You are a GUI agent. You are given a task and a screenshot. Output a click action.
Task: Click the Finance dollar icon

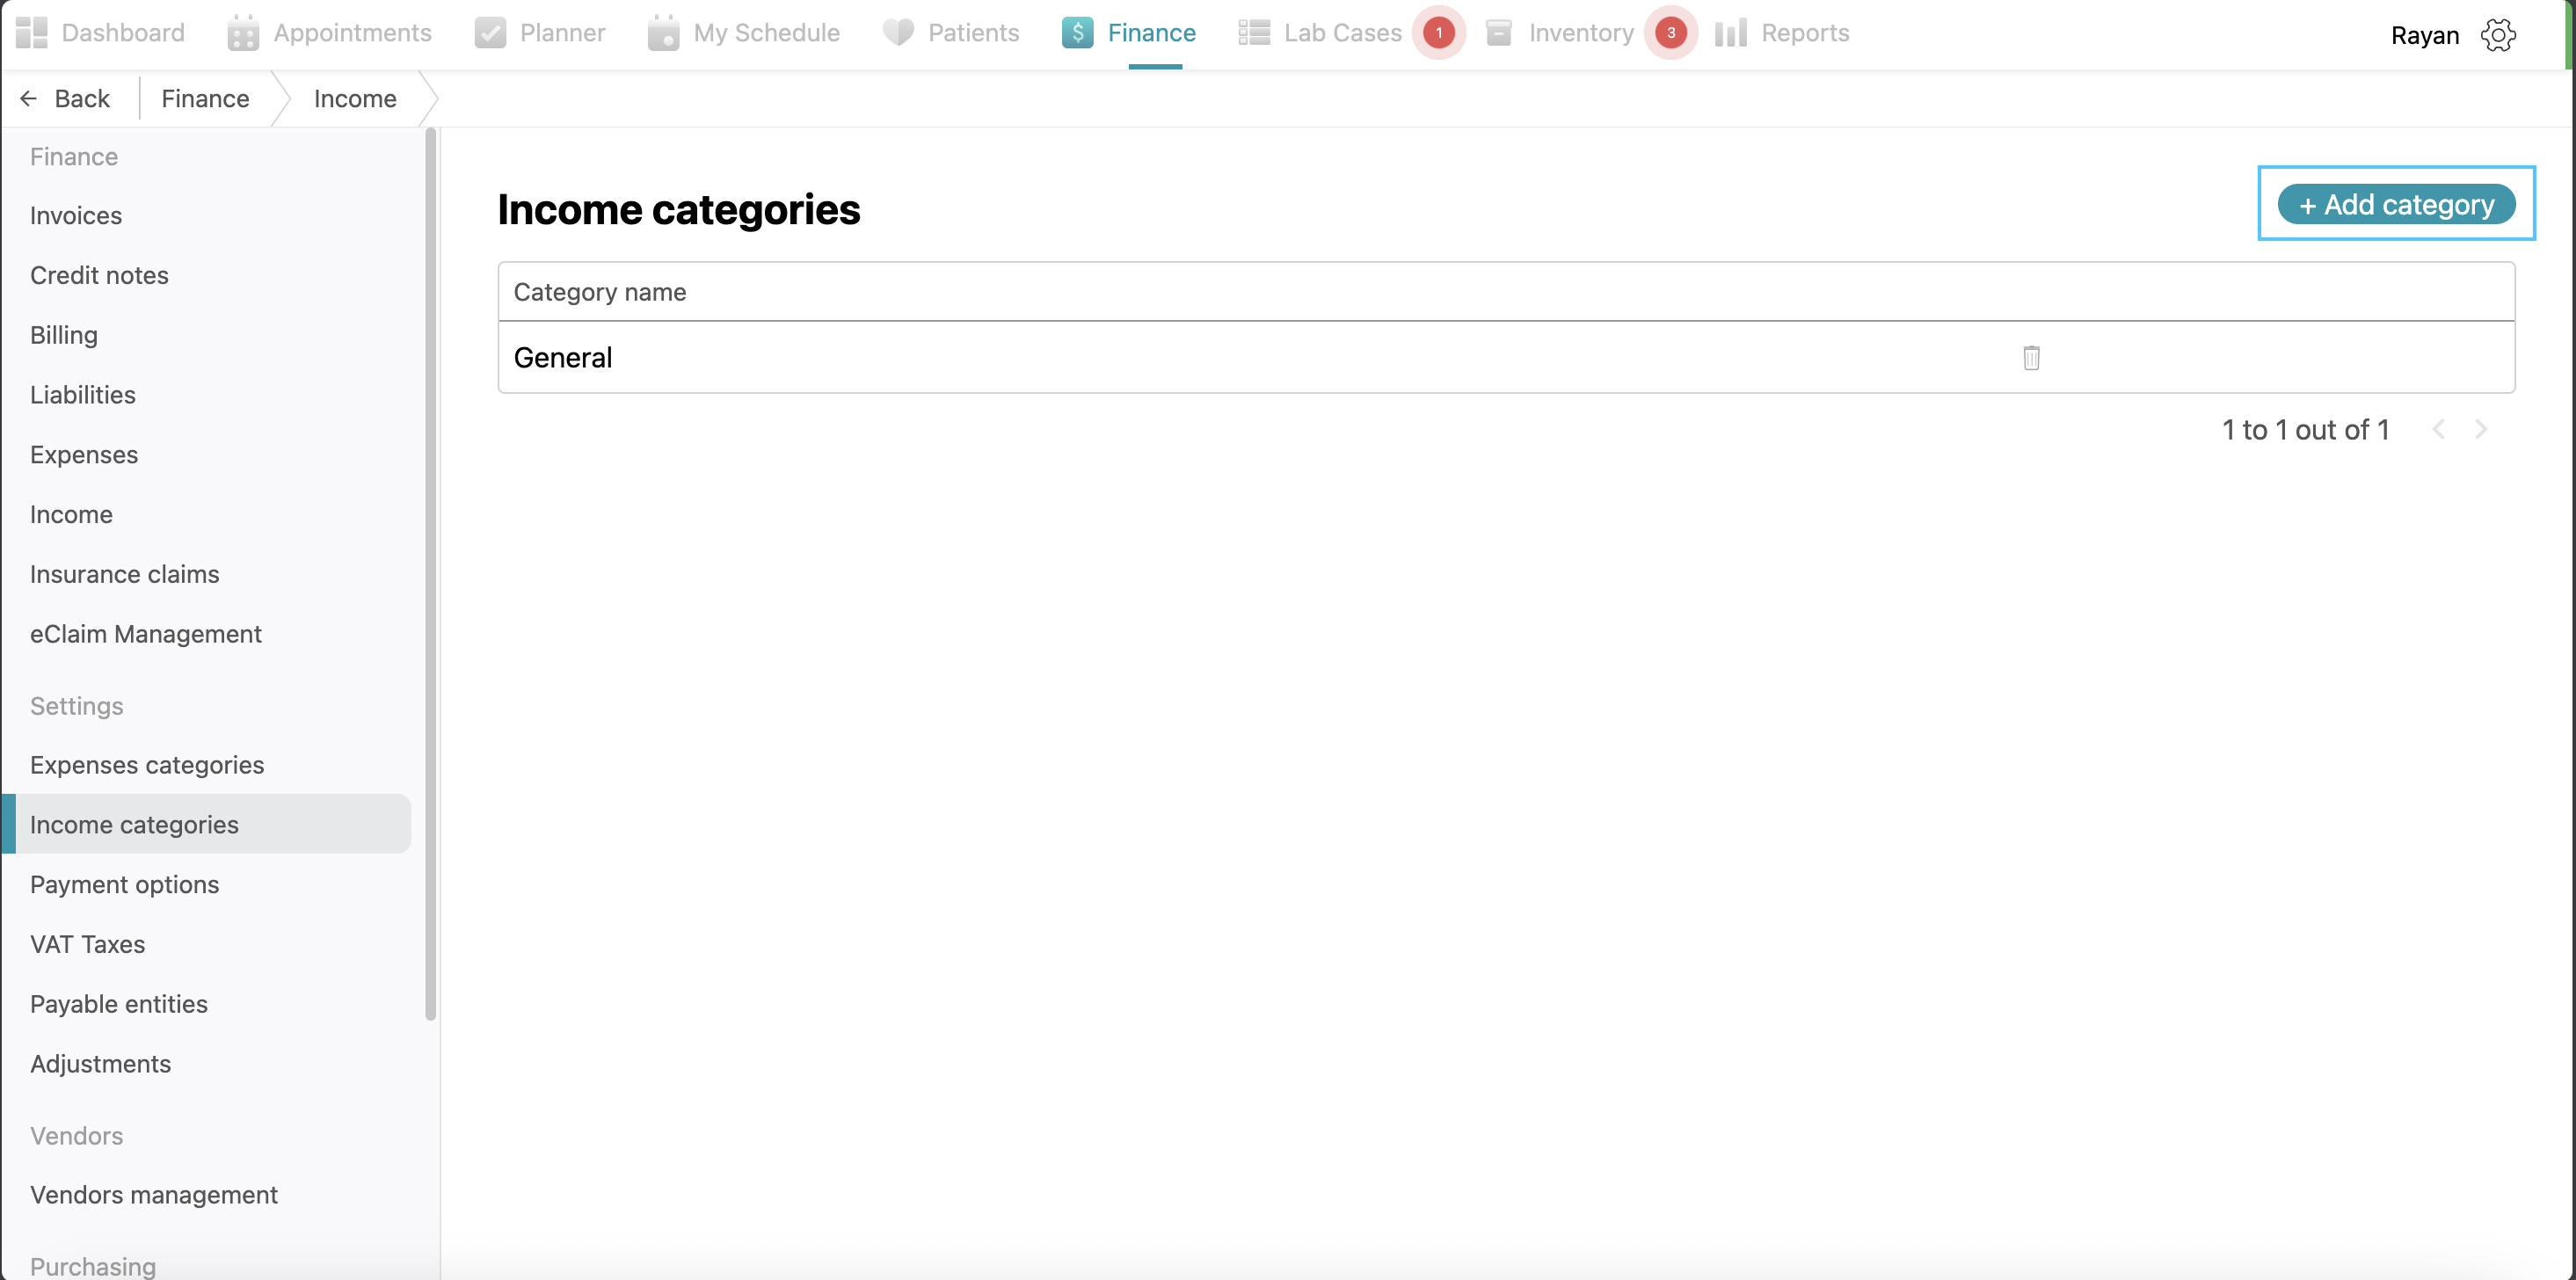pyautogui.click(x=1077, y=33)
